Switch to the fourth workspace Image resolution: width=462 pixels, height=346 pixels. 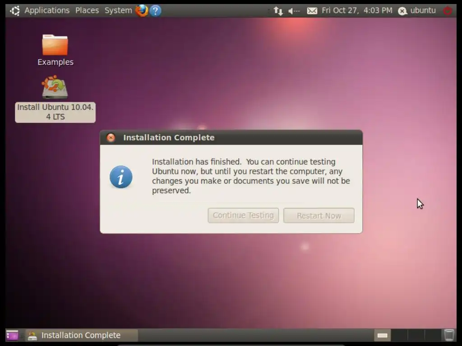coord(433,335)
